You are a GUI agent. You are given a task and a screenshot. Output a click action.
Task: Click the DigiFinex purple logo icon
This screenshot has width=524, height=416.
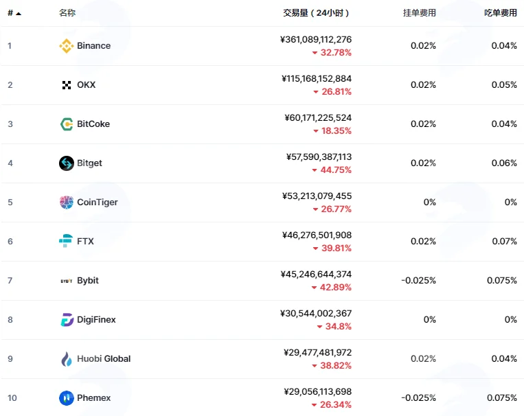[x=67, y=320]
